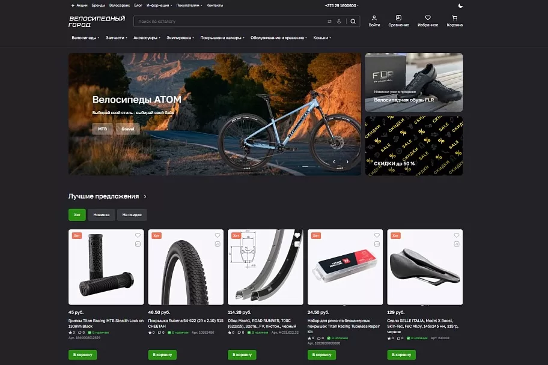
Task: Expand Покрышки и камеры menu
Action: click(222, 38)
